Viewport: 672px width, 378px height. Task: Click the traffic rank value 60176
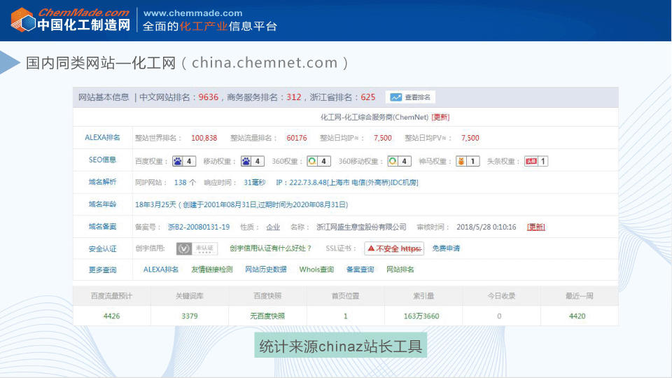pyautogui.click(x=297, y=138)
